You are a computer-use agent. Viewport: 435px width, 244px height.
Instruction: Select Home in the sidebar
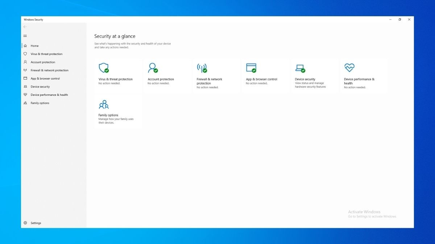[x=34, y=46]
